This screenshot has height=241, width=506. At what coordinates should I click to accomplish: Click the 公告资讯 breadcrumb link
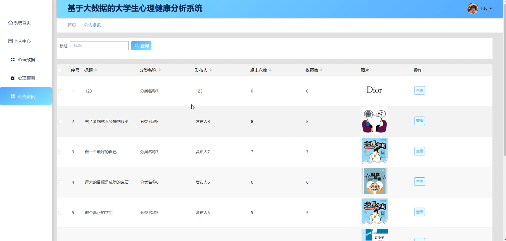pos(92,25)
